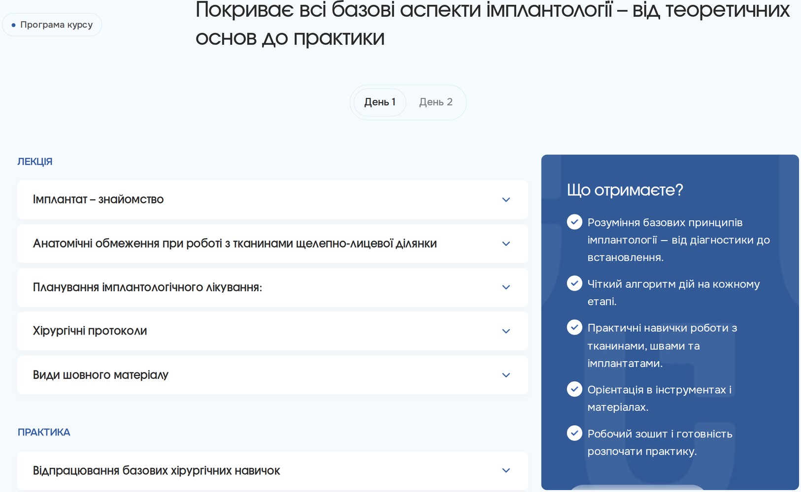This screenshot has width=801, height=492.
Task: Click the Робочий зошит і готовність text
Action: [660, 442]
